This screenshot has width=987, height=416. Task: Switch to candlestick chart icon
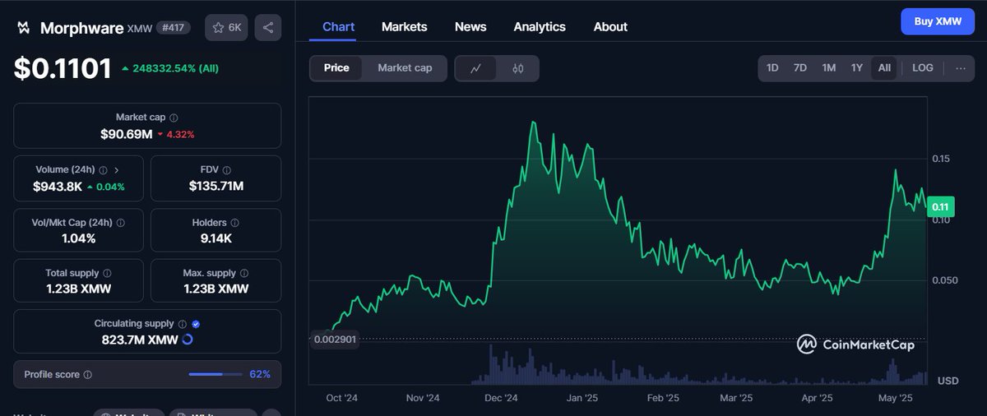[x=518, y=68]
